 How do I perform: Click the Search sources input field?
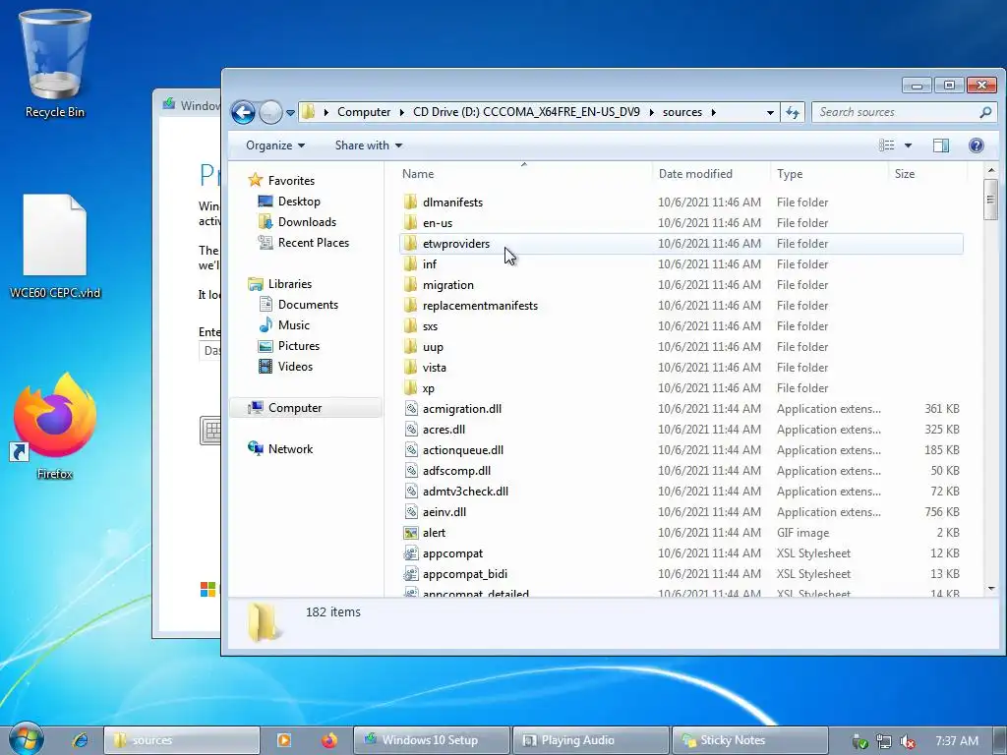(x=895, y=112)
